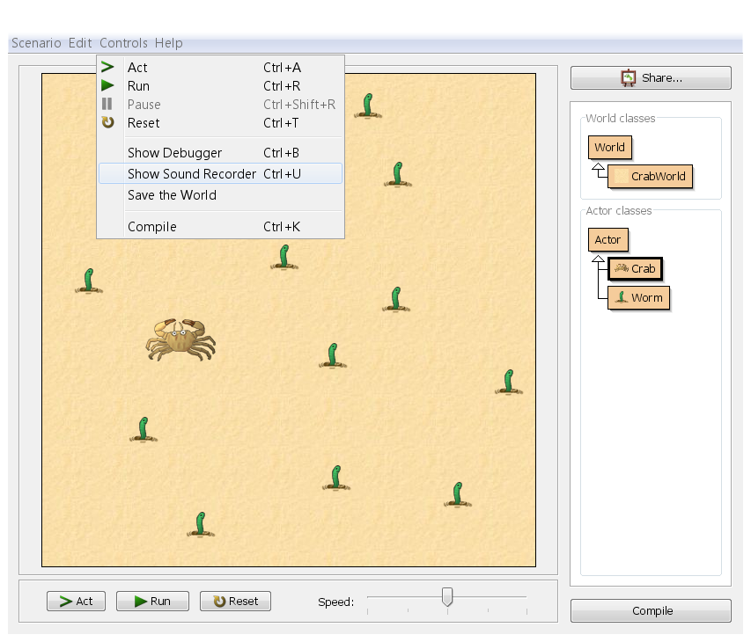Choose Show Debugger from Controls menu
751x642 pixels.
pos(174,153)
